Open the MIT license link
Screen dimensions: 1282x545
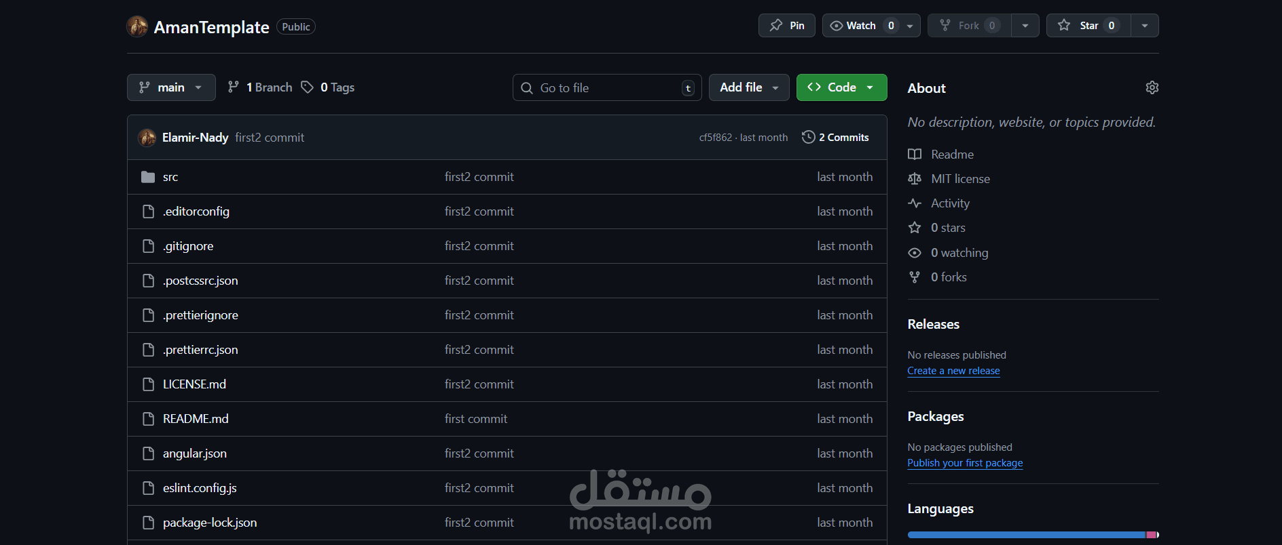pos(960,179)
